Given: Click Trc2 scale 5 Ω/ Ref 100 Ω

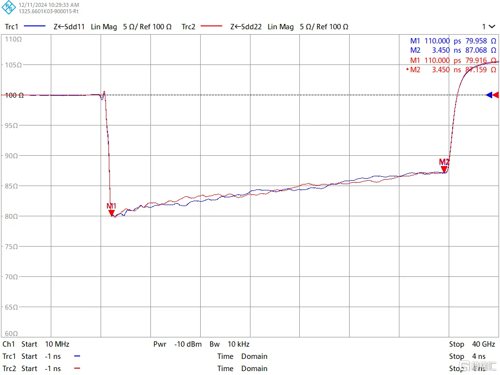Looking at the screenshot, I should [324, 27].
